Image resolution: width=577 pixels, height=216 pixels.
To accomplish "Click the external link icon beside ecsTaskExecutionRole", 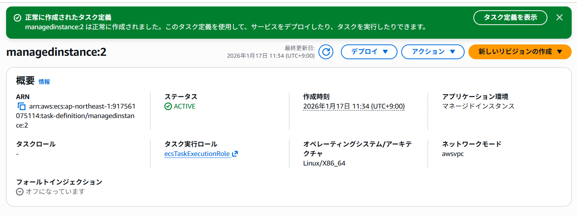I will (x=235, y=154).
